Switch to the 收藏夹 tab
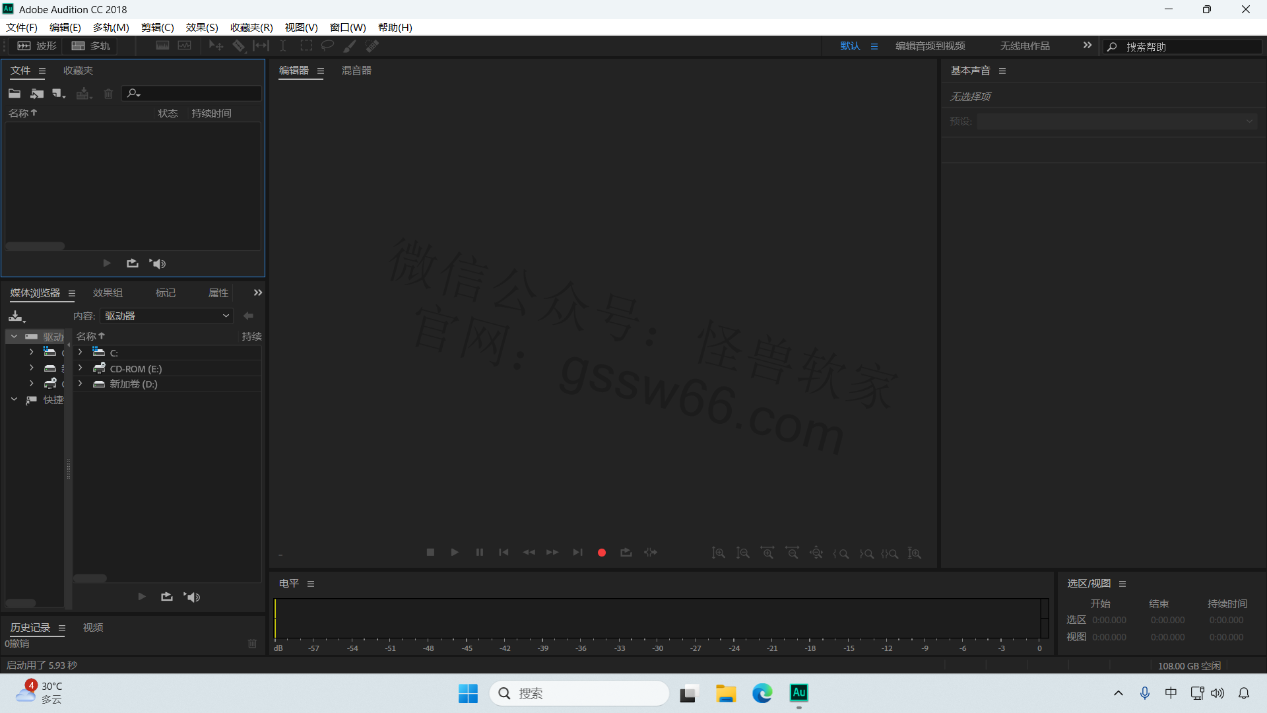 click(78, 71)
